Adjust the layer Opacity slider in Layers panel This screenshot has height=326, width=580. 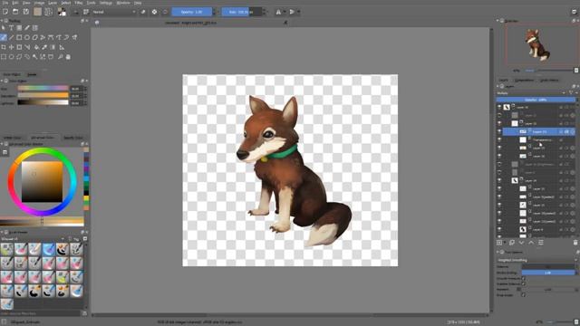[x=536, y=100]
